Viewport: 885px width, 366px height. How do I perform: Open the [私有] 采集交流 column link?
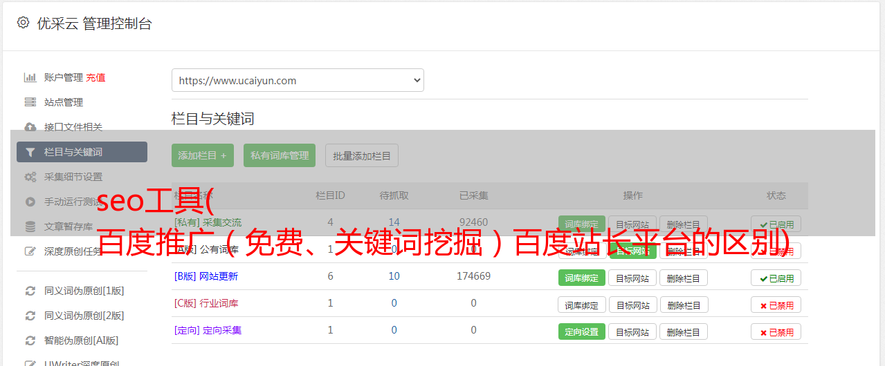[208, 222]
